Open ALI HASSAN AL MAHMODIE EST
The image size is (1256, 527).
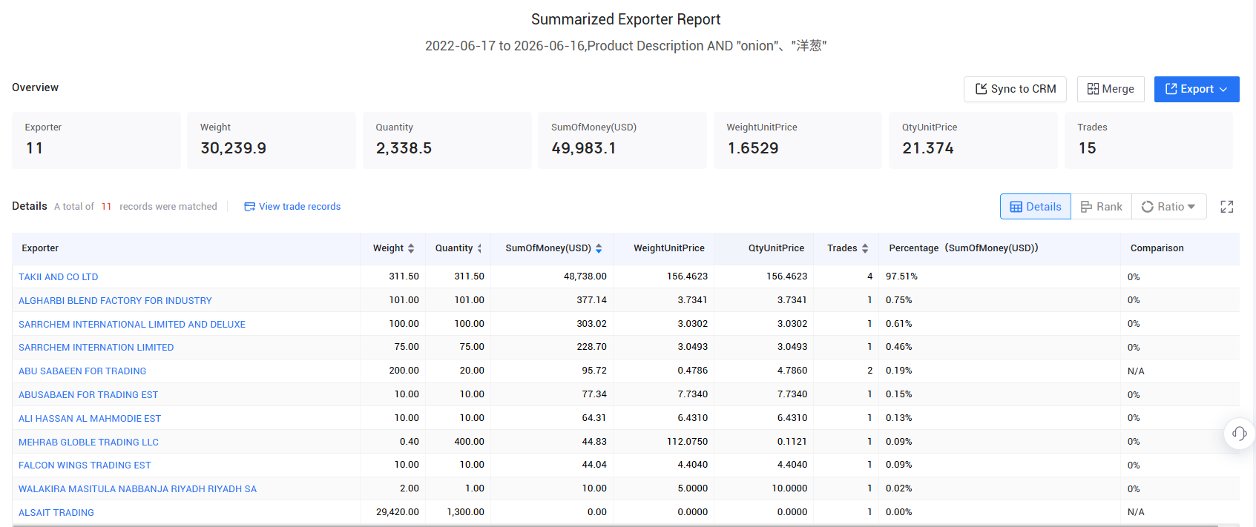90,419
